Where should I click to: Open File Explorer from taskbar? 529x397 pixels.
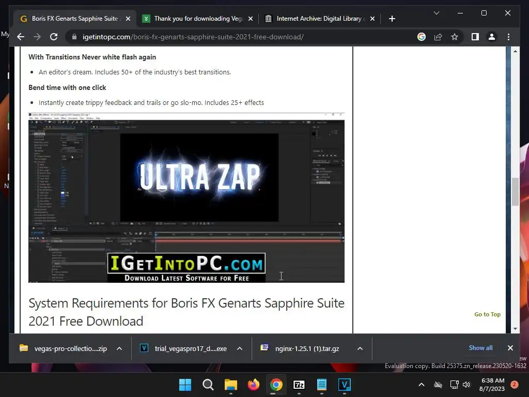click(x=231, y=385)
